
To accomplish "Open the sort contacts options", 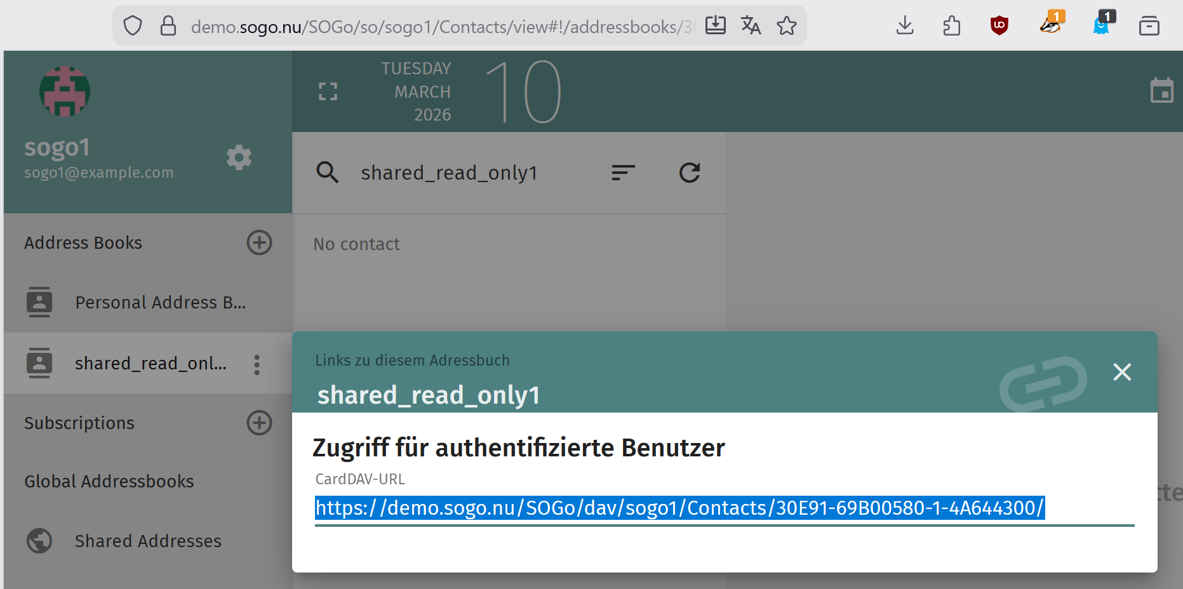I will 623,172.
